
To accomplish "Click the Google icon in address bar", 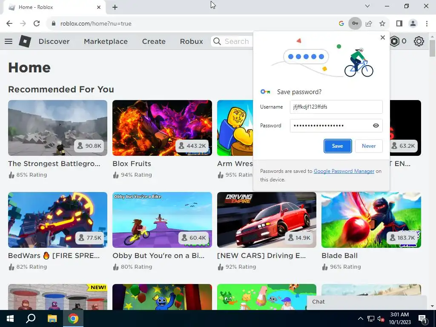I will (x=341, y=24).
